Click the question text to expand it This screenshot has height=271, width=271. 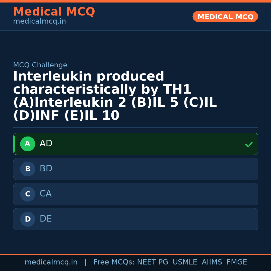coord(115,95)
